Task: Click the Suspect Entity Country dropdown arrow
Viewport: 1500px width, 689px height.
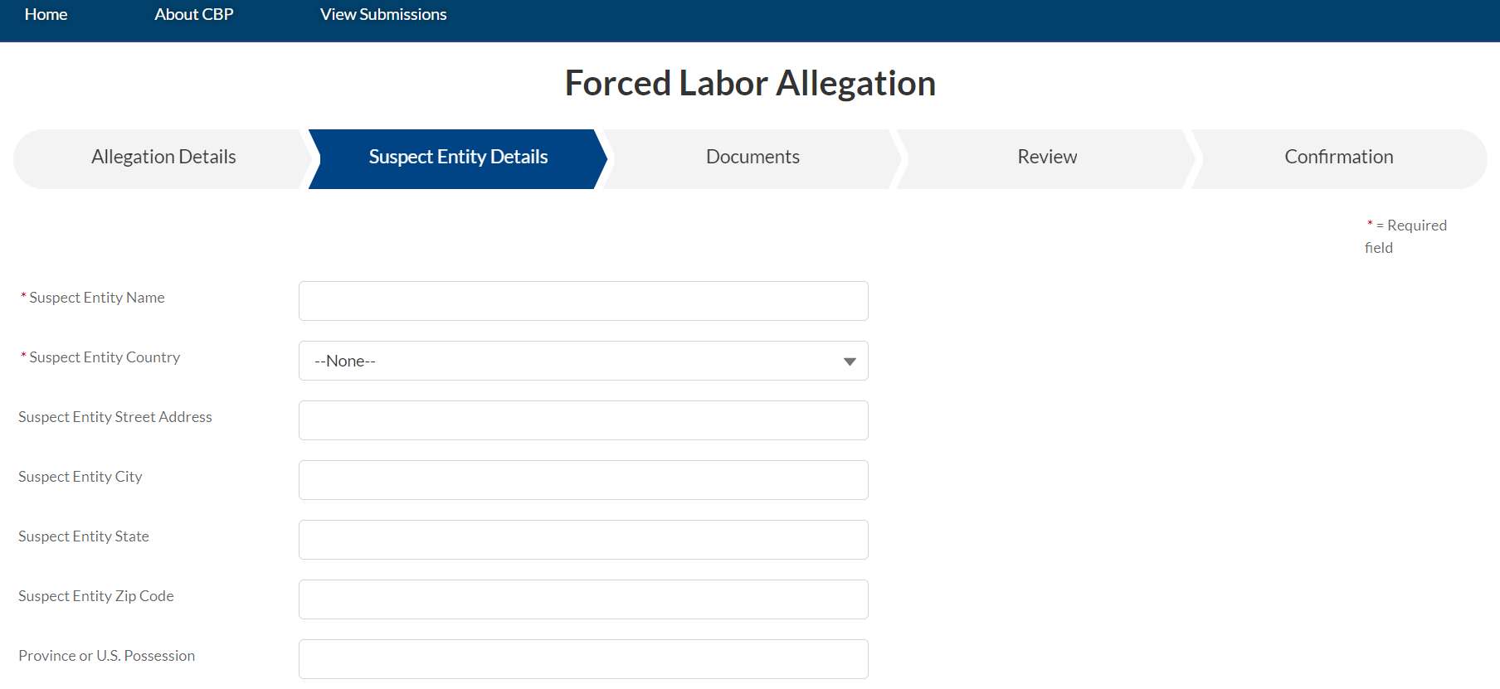Action: [x=849, y=361]
